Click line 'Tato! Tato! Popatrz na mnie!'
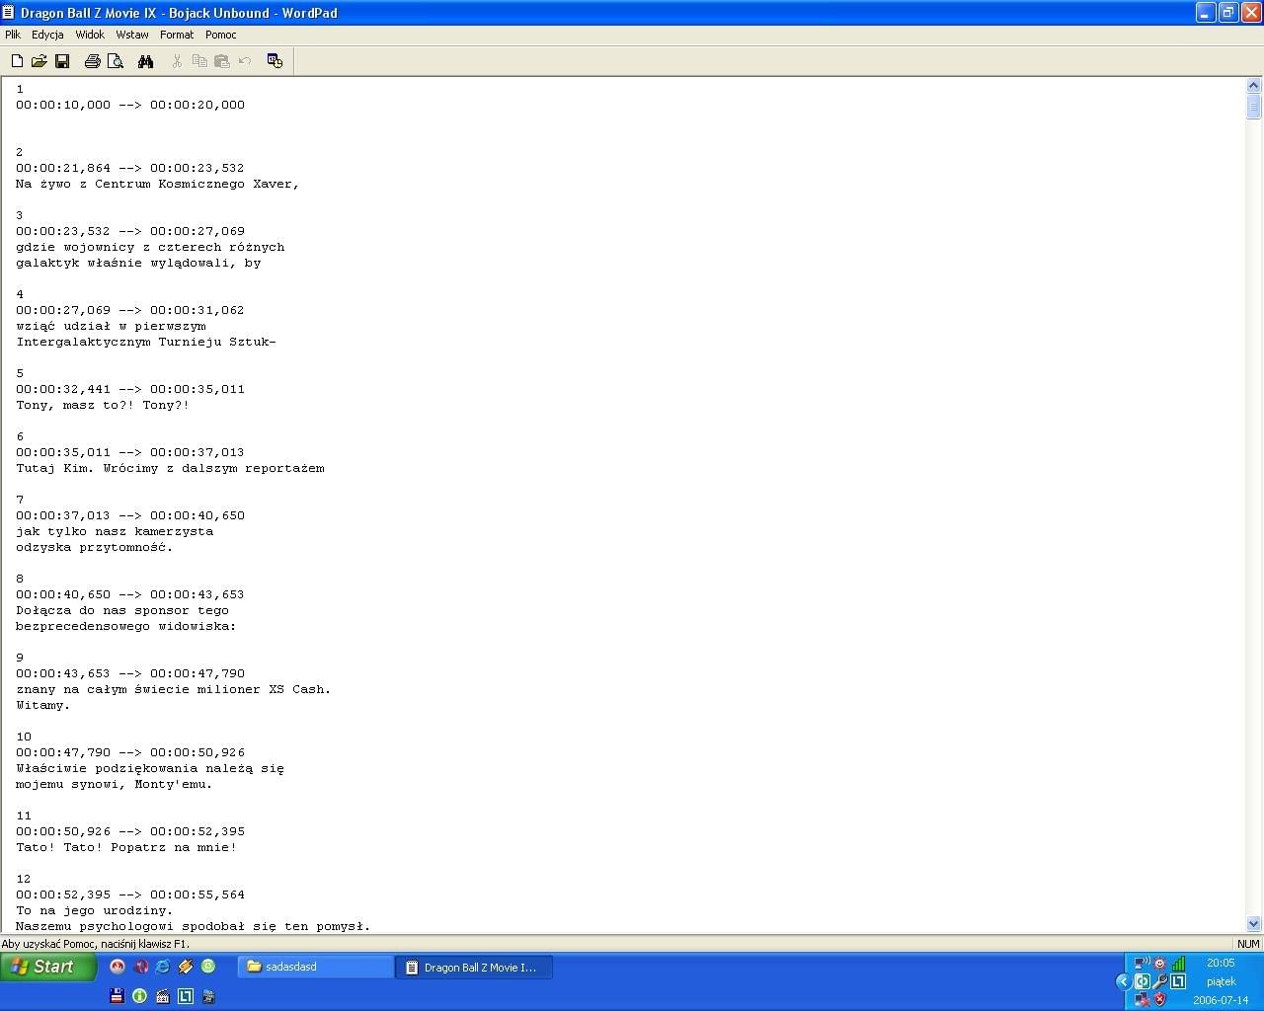This screenshot has width=1264, height=1011. [126, 847]
